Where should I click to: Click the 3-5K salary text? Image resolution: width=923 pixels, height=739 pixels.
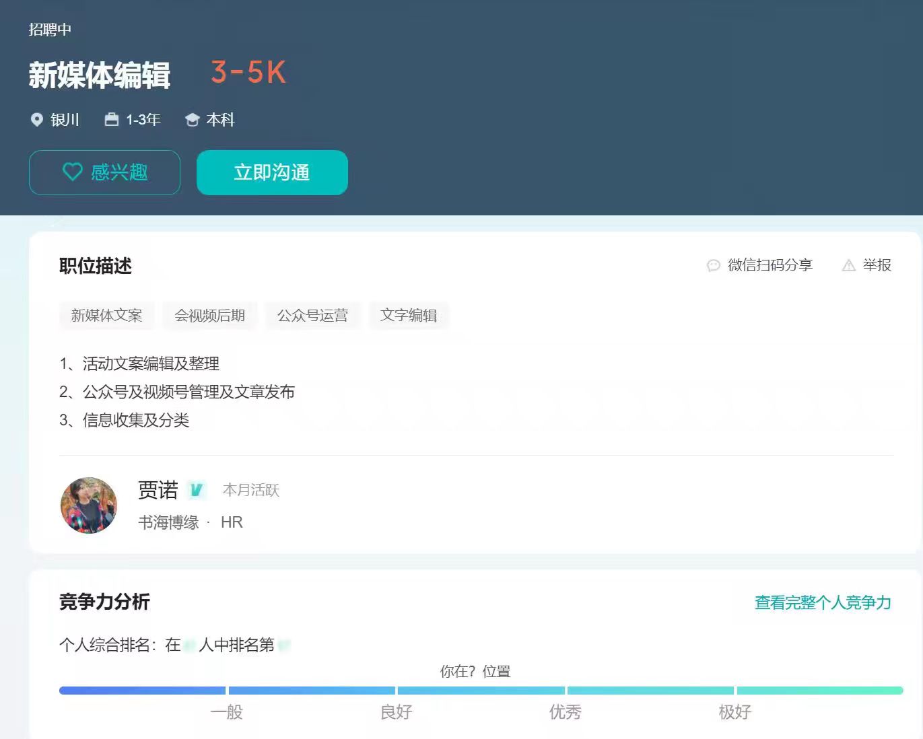pos(248,73)
